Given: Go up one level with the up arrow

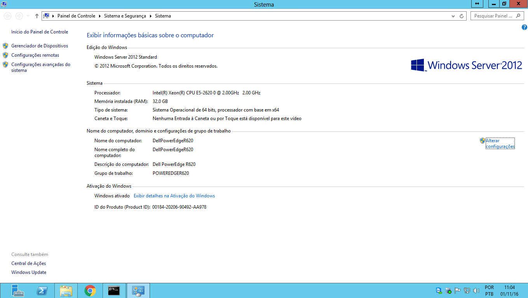Looking at the screenshot, I should point(37,16).
